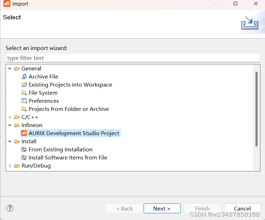The width and height of the screenshot is (265, 220).
Task: Select Preferences import wizard
Action: (x=44, y=101)
